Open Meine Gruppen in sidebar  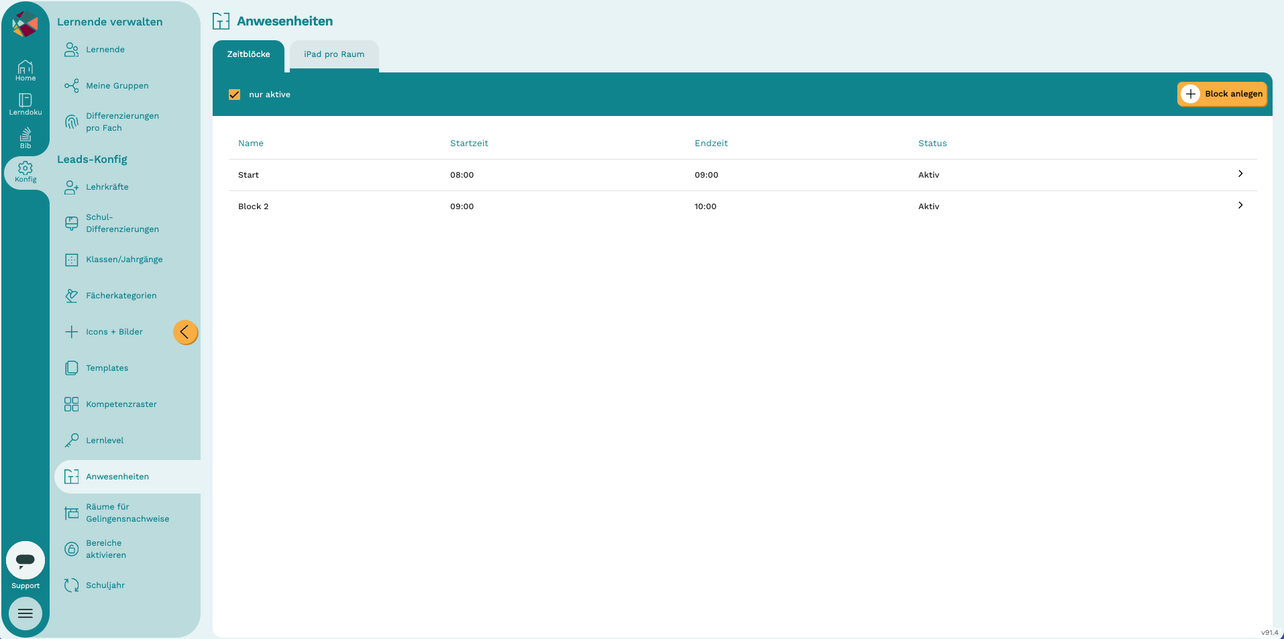[117, 86]
